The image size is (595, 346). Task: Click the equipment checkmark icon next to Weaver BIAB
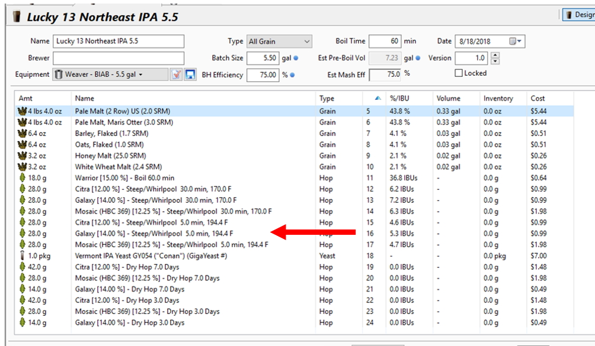(176, 75)
